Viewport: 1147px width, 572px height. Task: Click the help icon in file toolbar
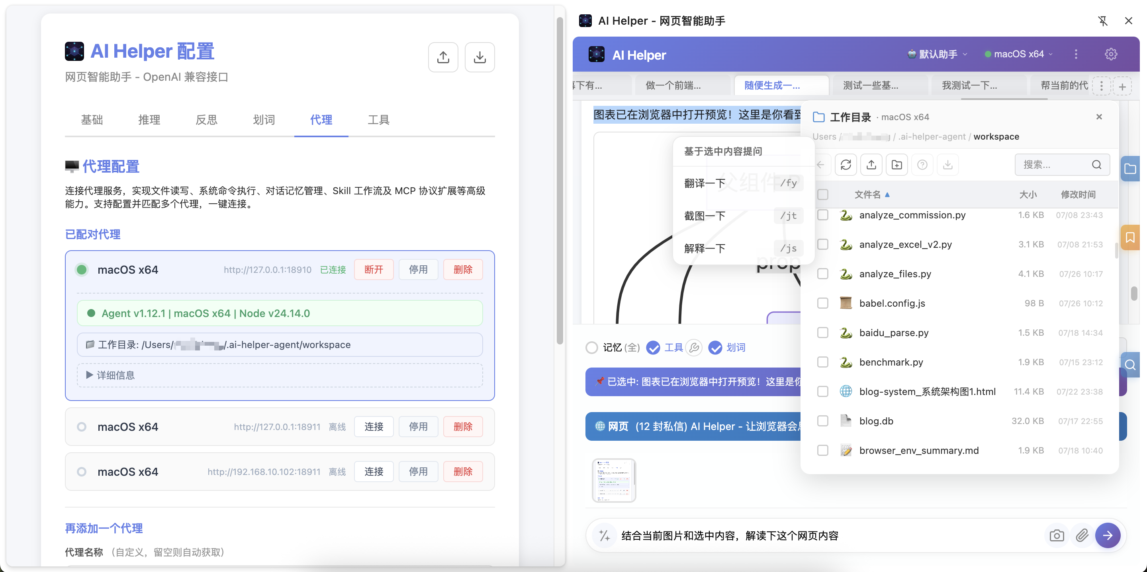pyautogui.click(x=922, y=165)
